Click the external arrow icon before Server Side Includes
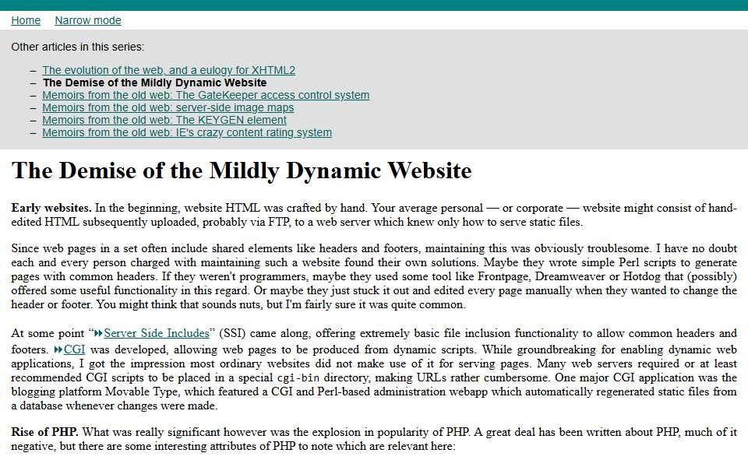Viewport: 748px width, 467px height. (x=98, y=333)
